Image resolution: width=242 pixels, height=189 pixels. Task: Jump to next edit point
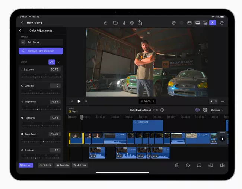pyautogui.click(x=86, y=101)
